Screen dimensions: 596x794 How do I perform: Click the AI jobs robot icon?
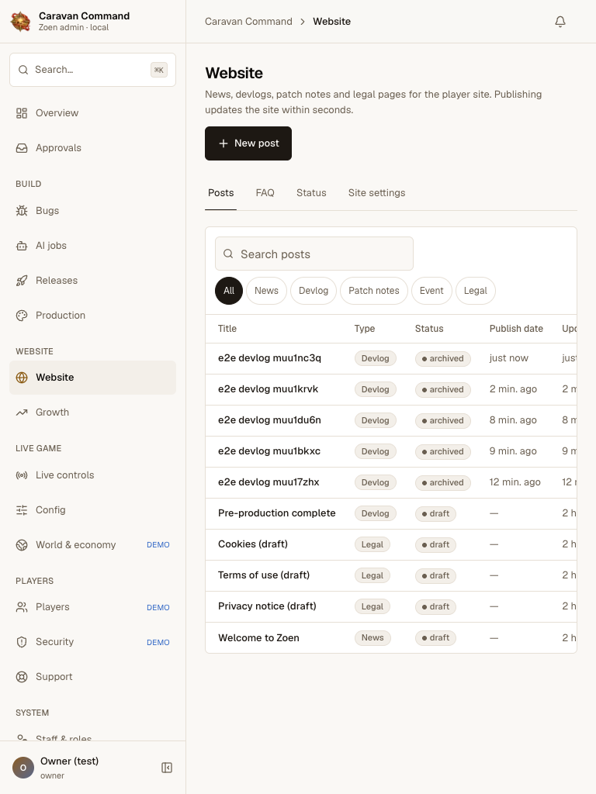(22, 246)
